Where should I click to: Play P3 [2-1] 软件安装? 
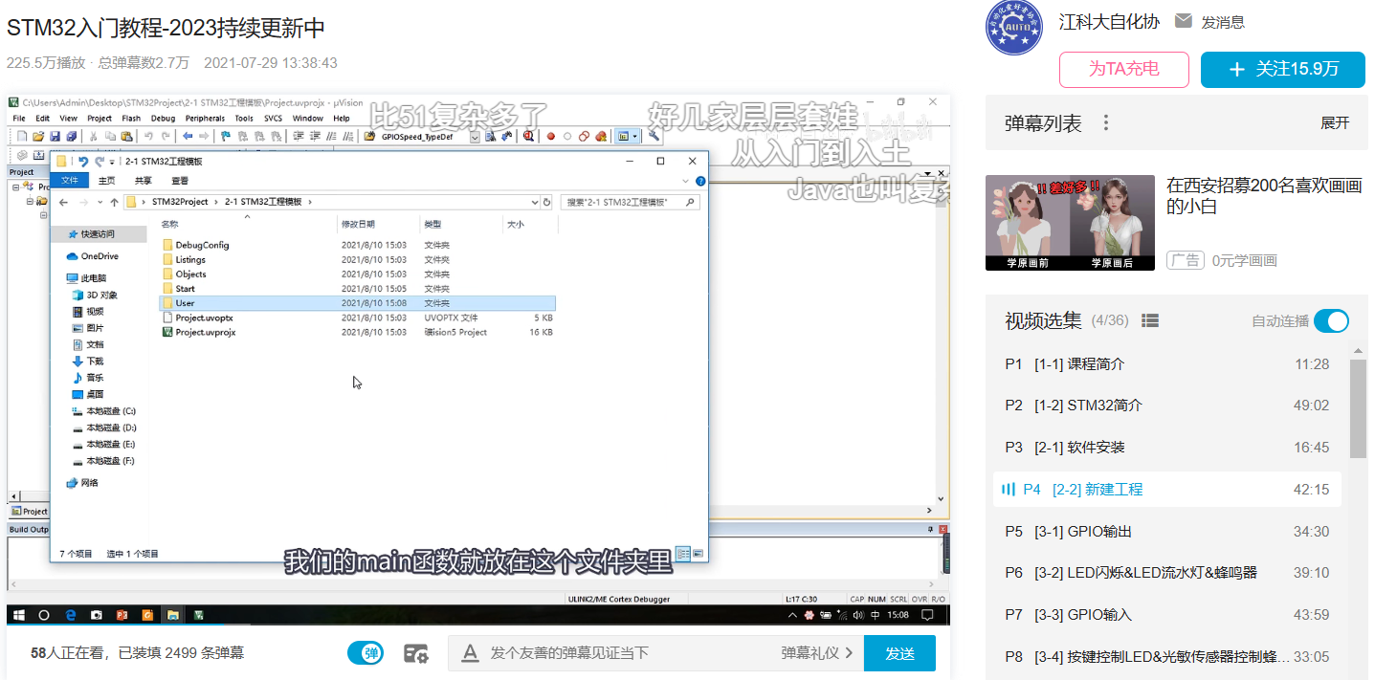click(1167, 448)
